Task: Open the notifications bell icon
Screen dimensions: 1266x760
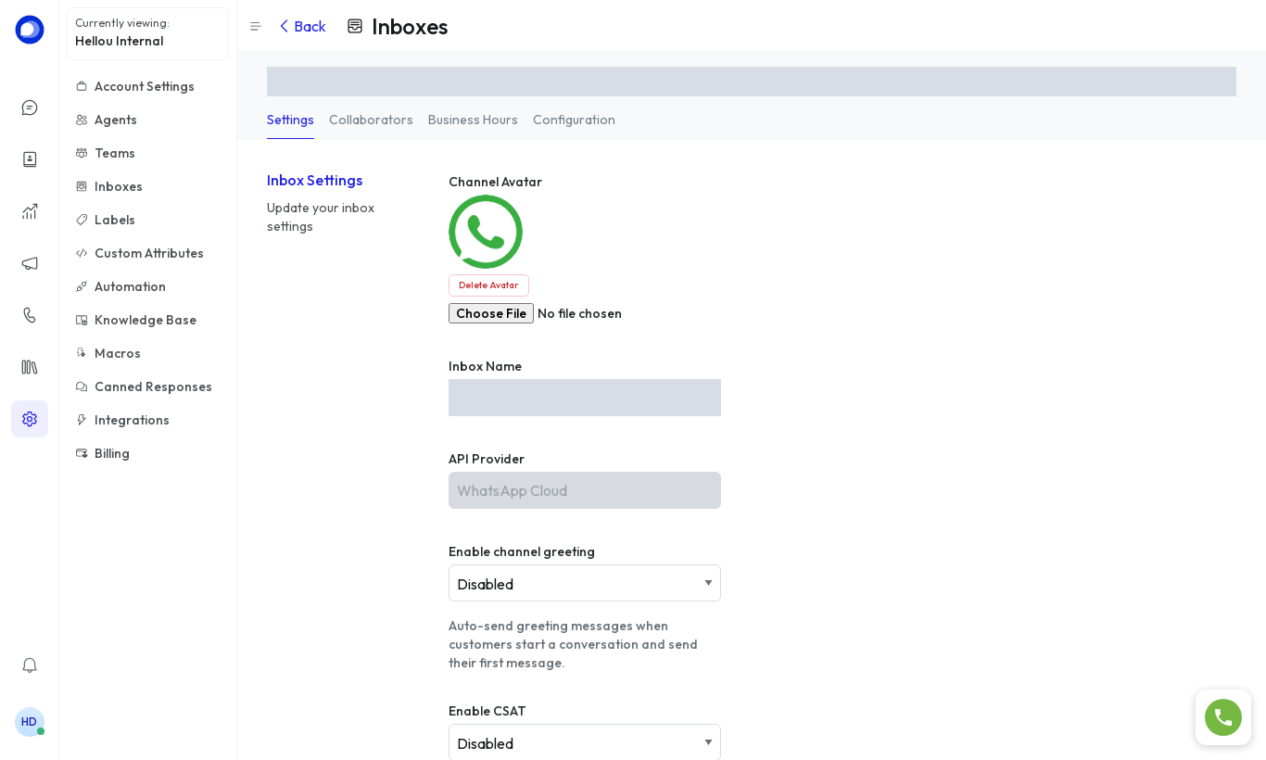Action: [x=30, y=665]
